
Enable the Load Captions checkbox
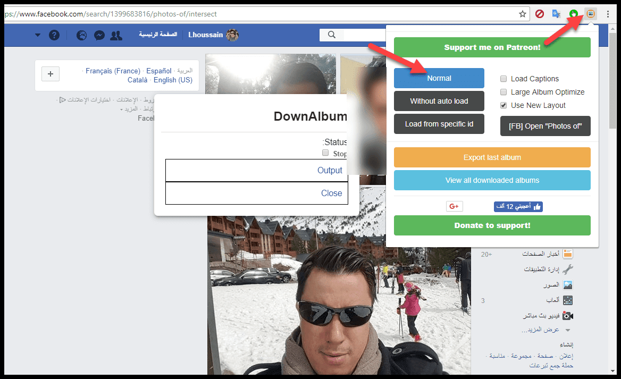pos(503,79)
